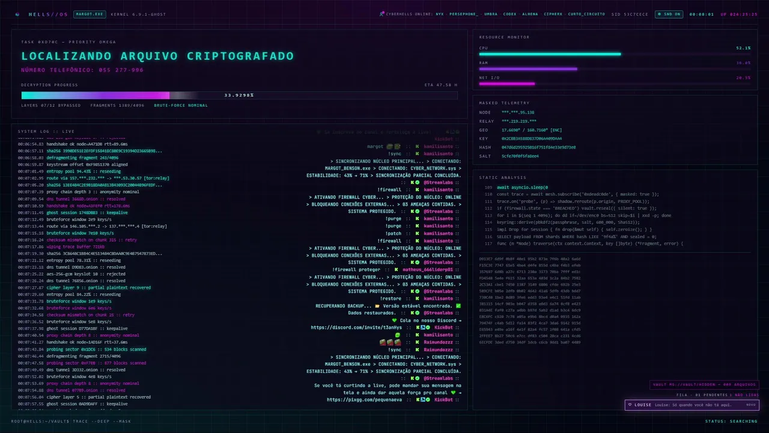Click the STATUS: SEARCHING indicator

pos(731,421)
